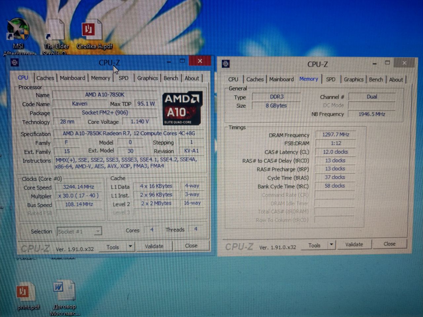Image resolution: width=423 pixels, height=317 pixels.
Task: Select Memory tab in right CPU-Z window
Action: point(309,79)
